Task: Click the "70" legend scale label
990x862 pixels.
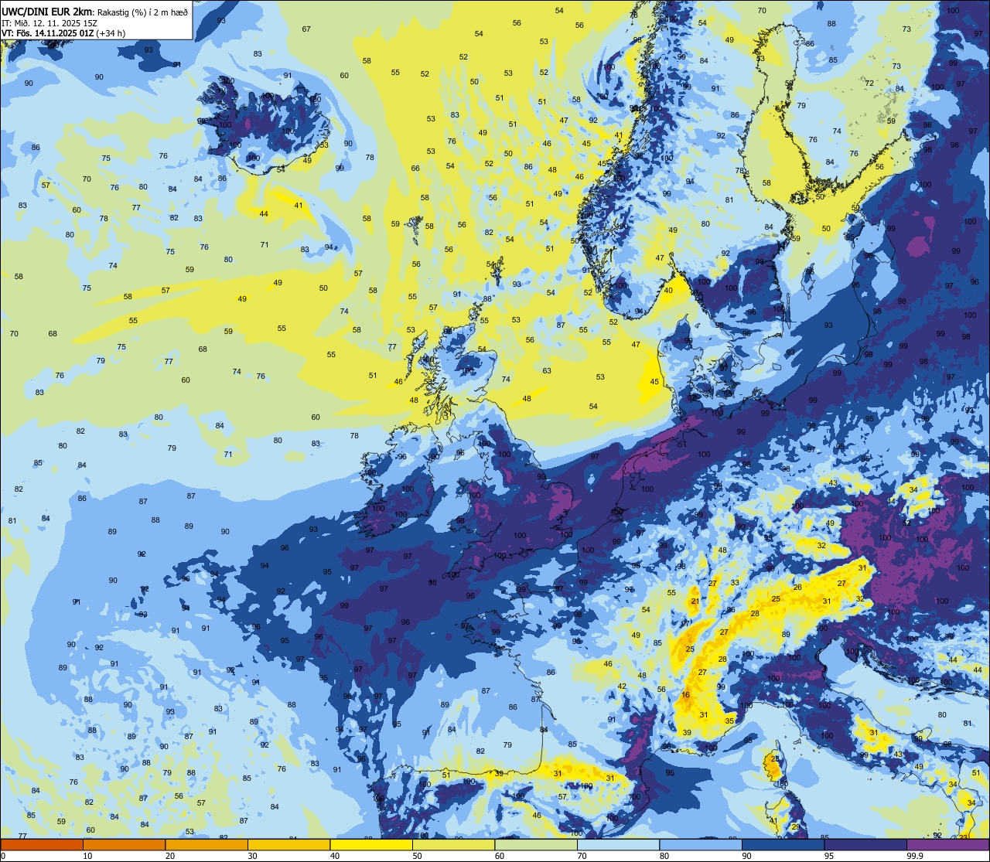Action: [x=582, y=856]
